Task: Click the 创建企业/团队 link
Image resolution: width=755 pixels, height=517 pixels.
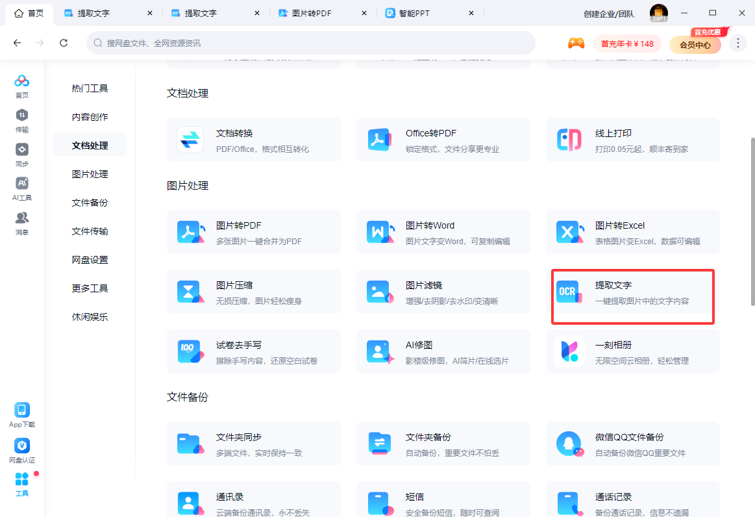Action: pyautogui.click(x=609, y=14)
